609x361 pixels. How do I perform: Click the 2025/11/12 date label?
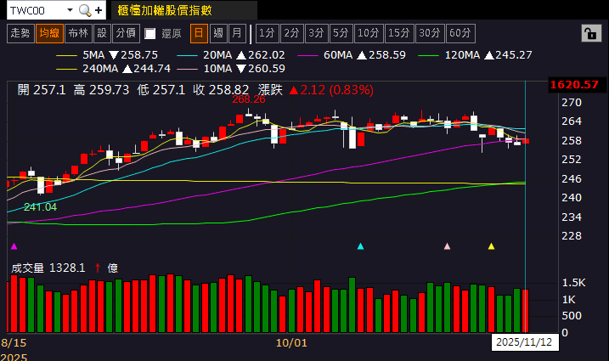point(524,342)
